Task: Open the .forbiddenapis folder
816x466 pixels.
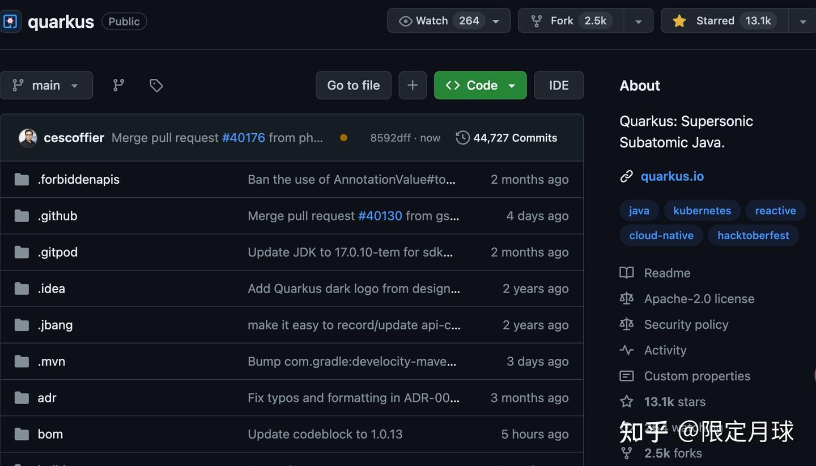Action: 79,180
